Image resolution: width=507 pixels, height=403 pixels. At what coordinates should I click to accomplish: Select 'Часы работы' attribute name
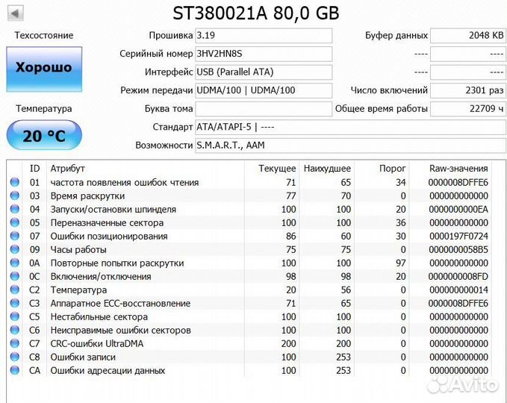pyautogui.click(x=78, y=249)
